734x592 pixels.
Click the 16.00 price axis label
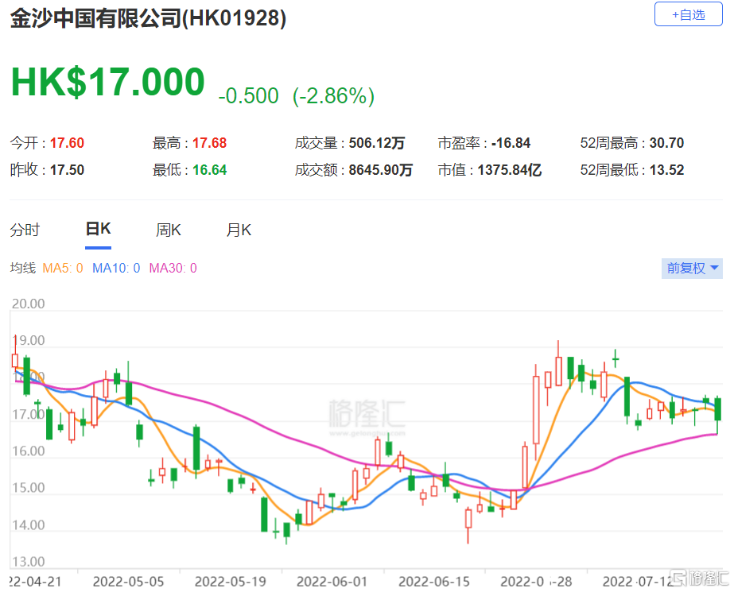(x=28, y=451)
